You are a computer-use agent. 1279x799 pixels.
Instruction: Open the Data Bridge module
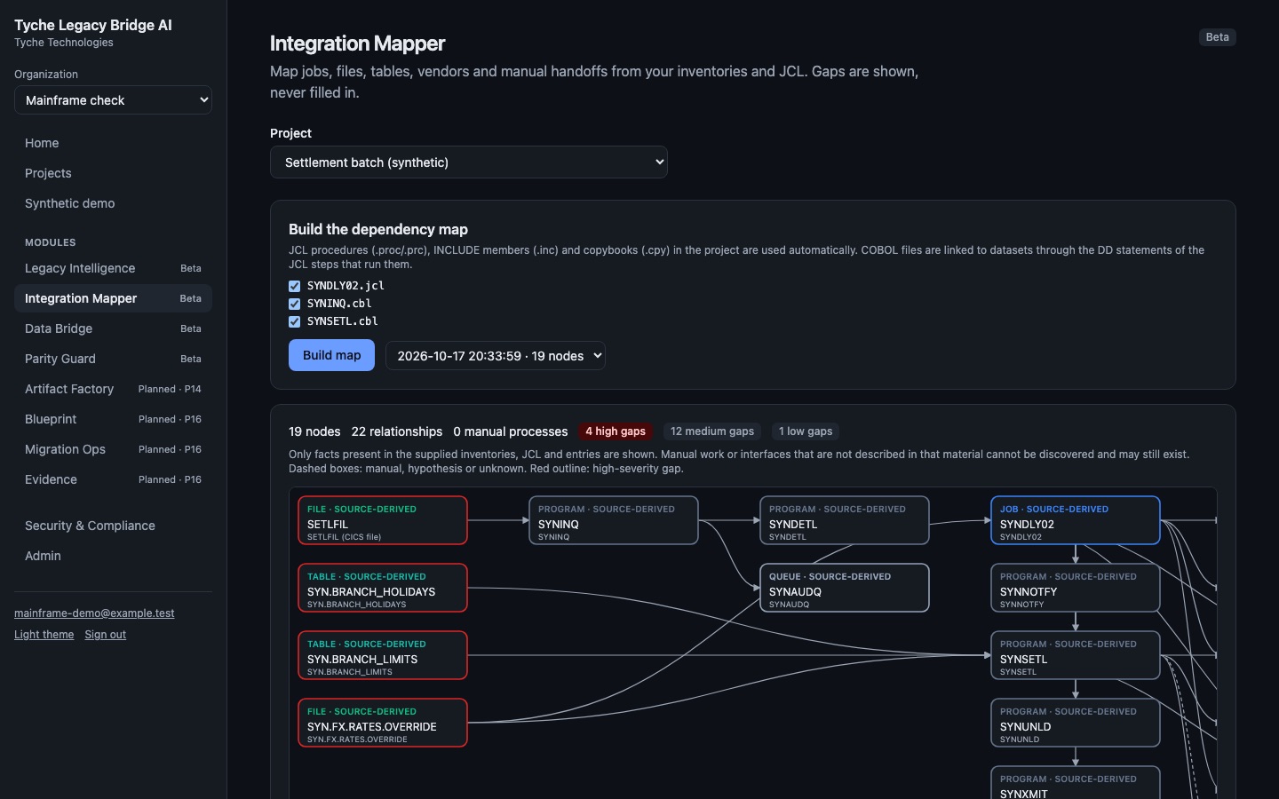(x=113, y=328)
